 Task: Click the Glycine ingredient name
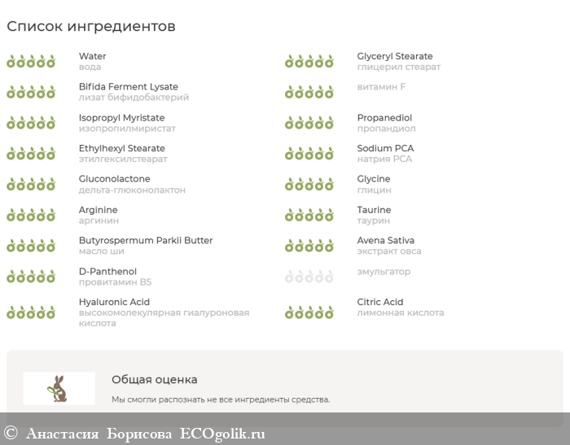pyautogui.click(x=373, y=179)
